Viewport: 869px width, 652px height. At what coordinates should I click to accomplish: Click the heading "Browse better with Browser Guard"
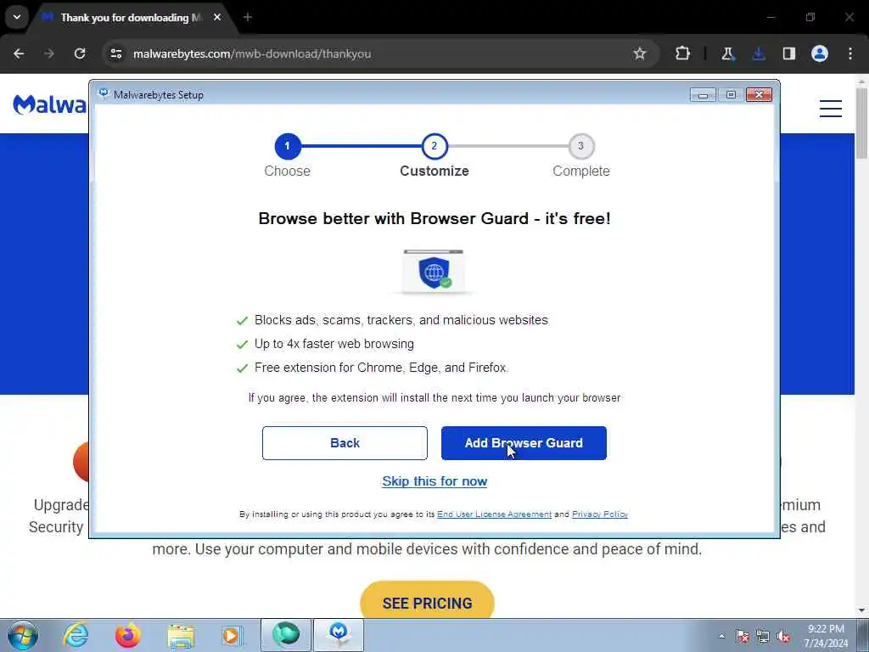pyautogui.click(x=434, y=218)
